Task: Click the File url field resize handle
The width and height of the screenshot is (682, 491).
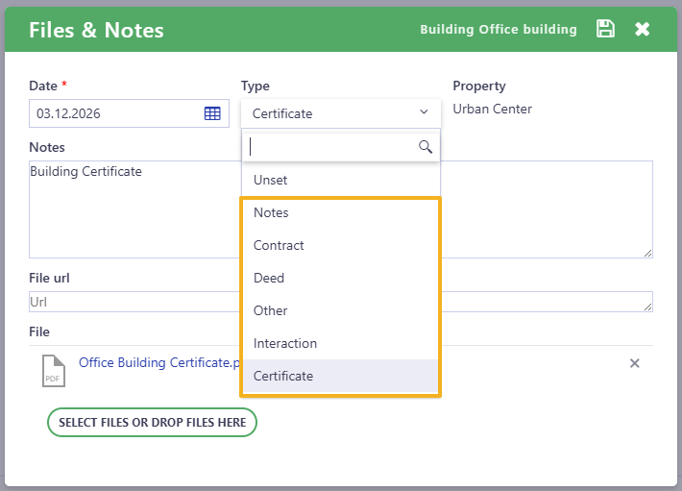Action: click(x=647, y=307)
